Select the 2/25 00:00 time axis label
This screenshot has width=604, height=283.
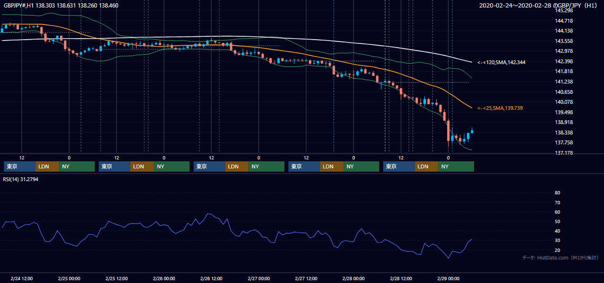coord(69,278)
